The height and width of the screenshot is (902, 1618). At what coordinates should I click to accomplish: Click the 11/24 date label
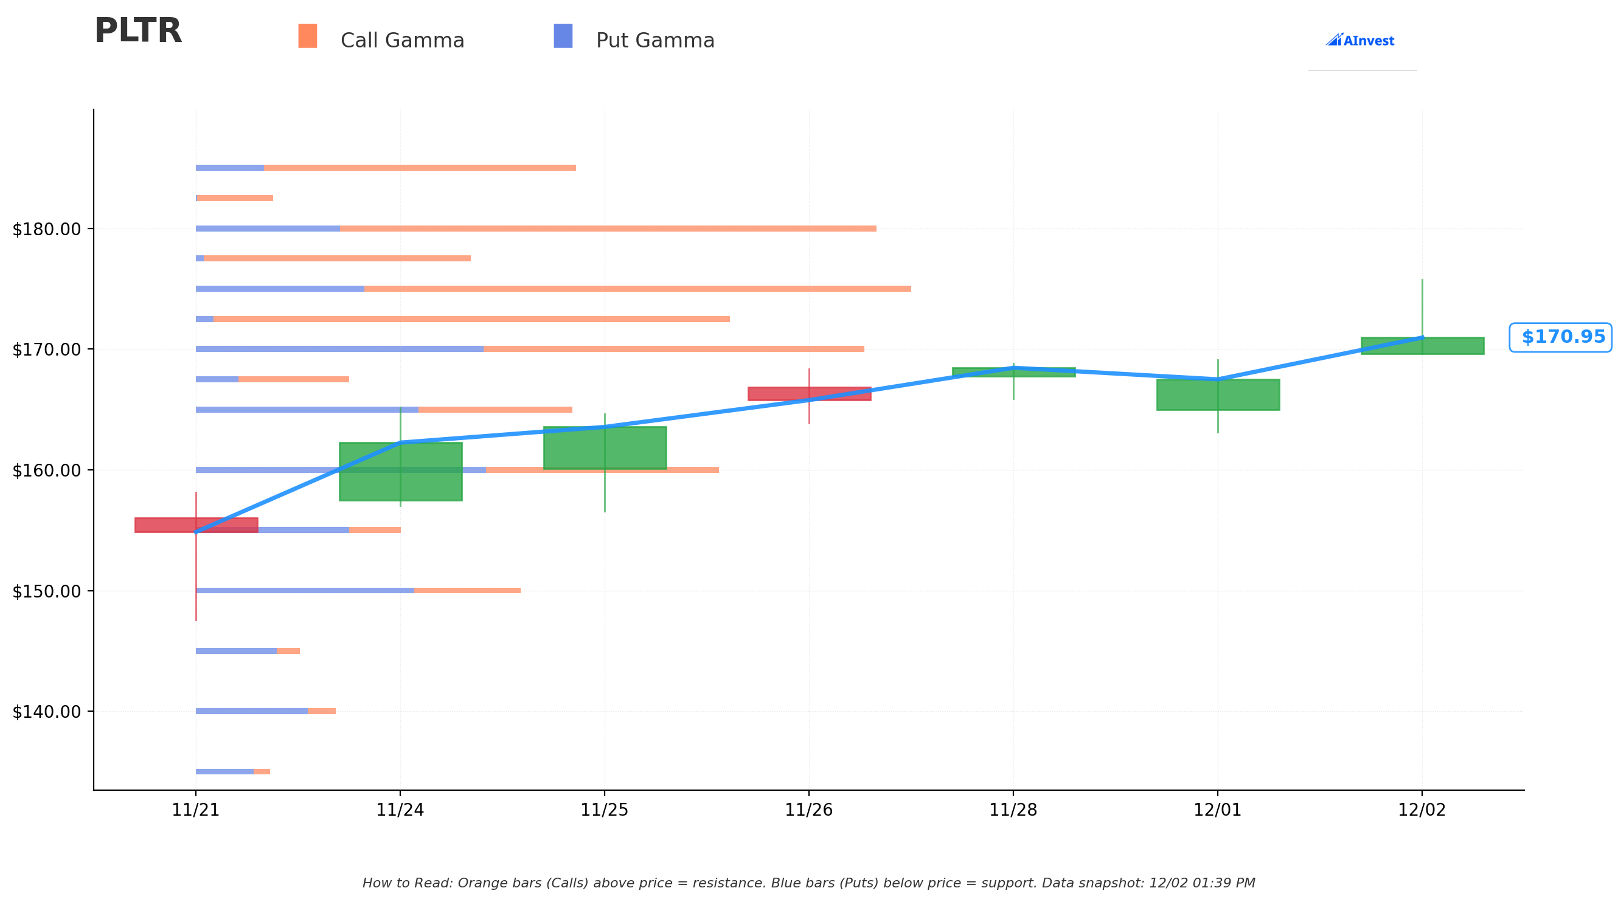[400, 810]
